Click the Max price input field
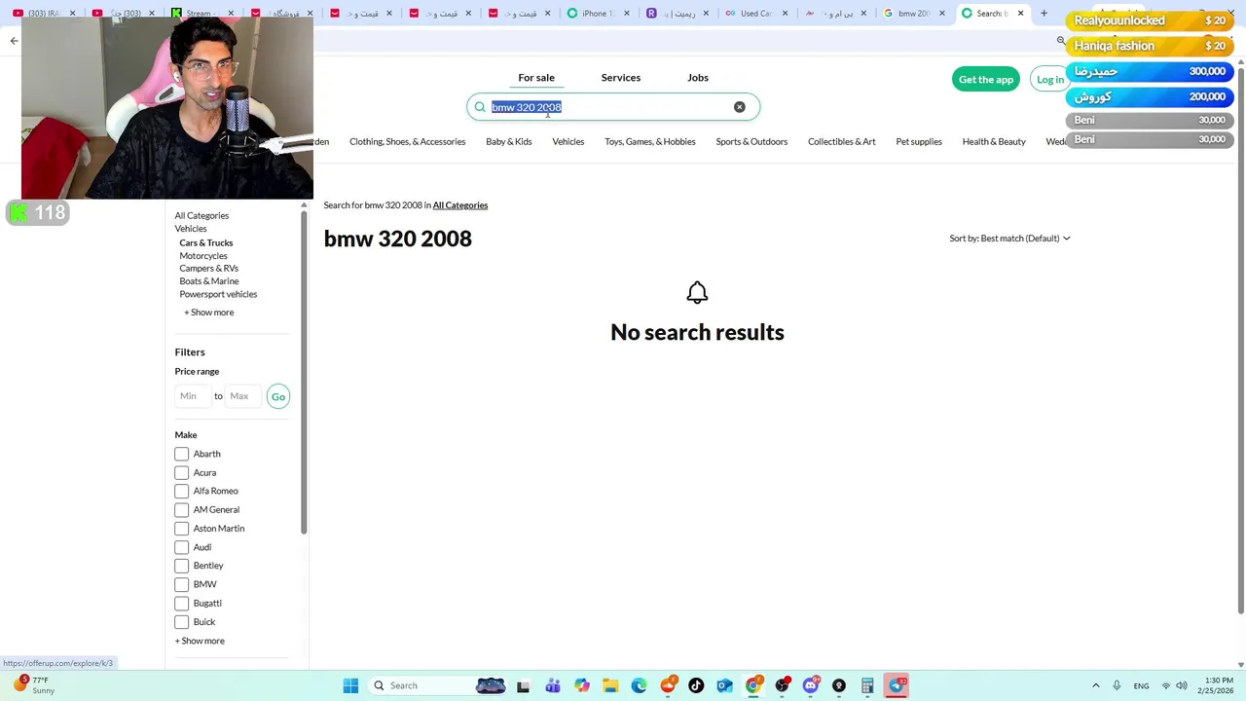This screenshot has width=1246, height=701. pyautogui.click(x=241, y=396)
